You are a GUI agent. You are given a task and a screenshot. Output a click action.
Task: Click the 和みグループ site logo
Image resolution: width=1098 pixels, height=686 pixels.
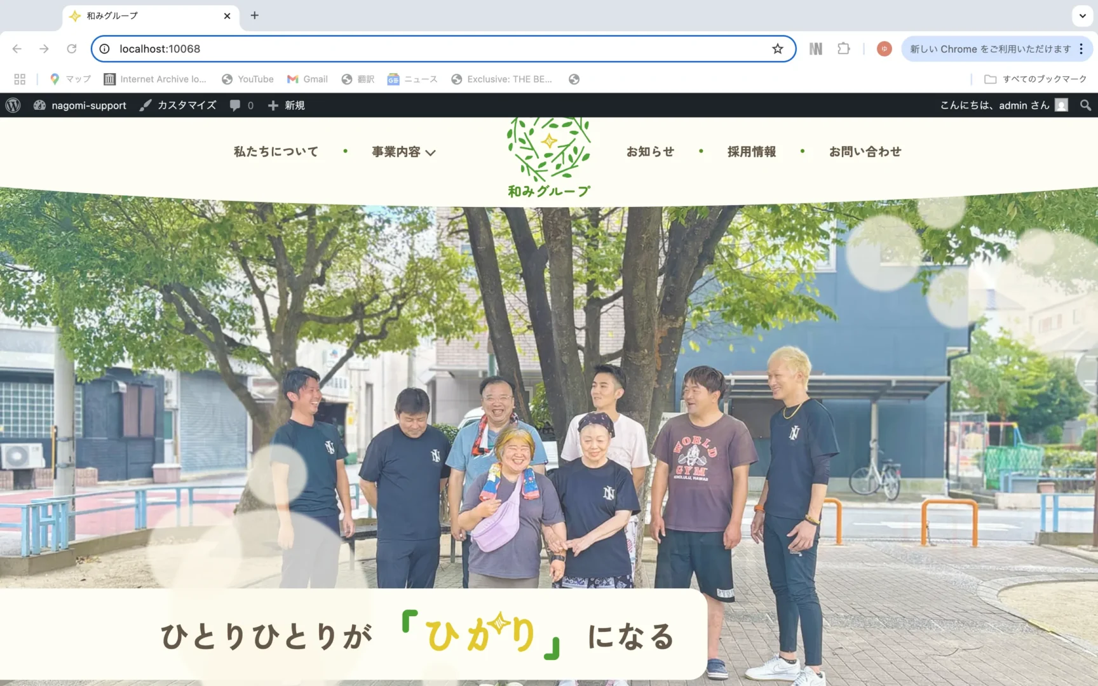point(549,159)
